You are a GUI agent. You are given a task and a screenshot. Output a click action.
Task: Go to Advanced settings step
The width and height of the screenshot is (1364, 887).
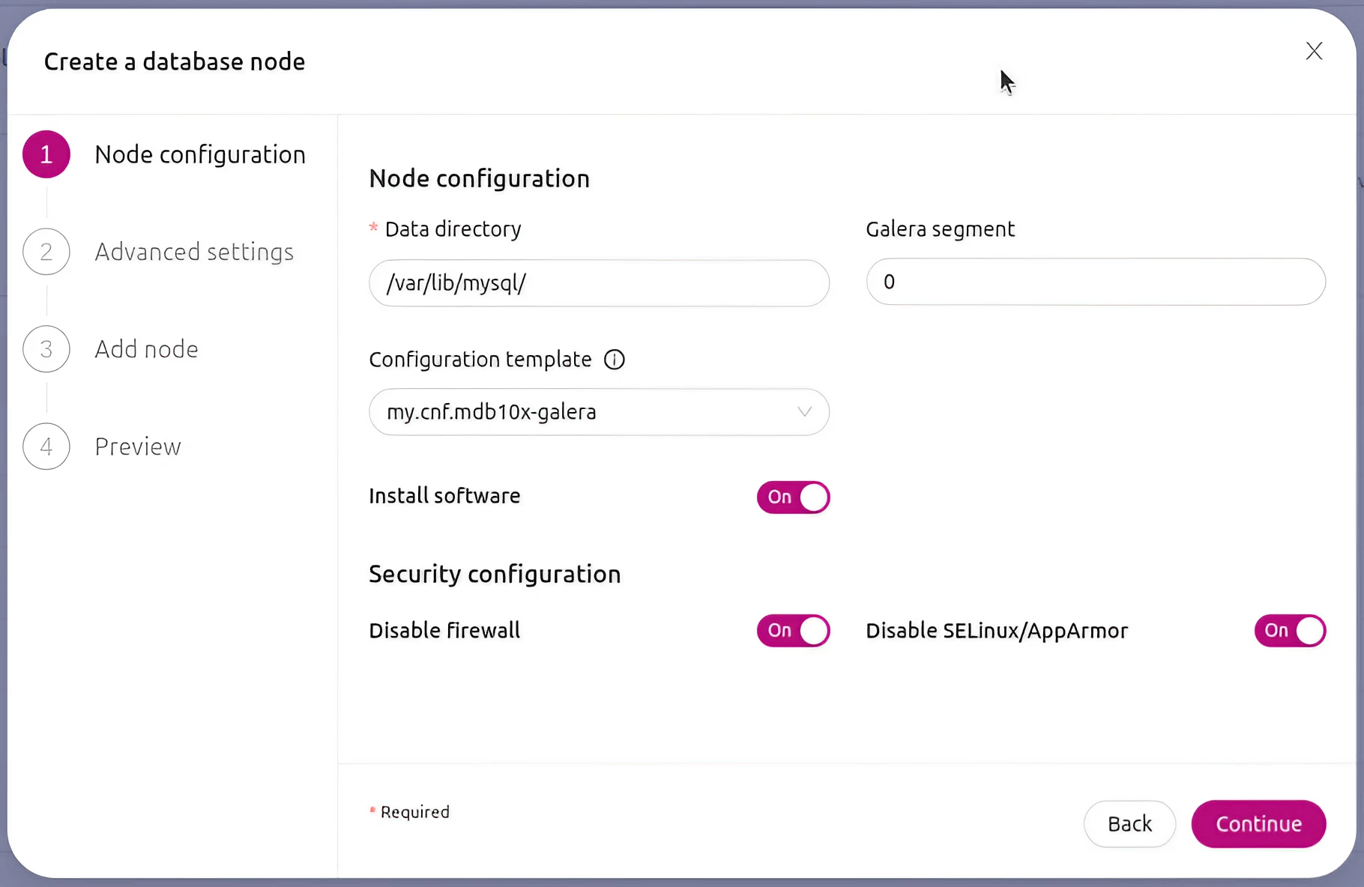[x=194, y=252]
